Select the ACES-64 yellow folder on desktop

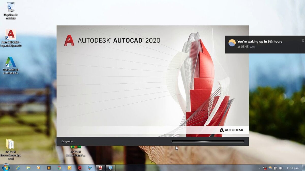(x=10, y=149)
